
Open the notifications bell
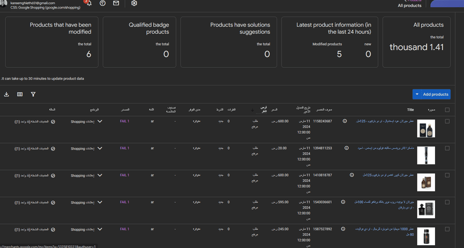(89, 3)
